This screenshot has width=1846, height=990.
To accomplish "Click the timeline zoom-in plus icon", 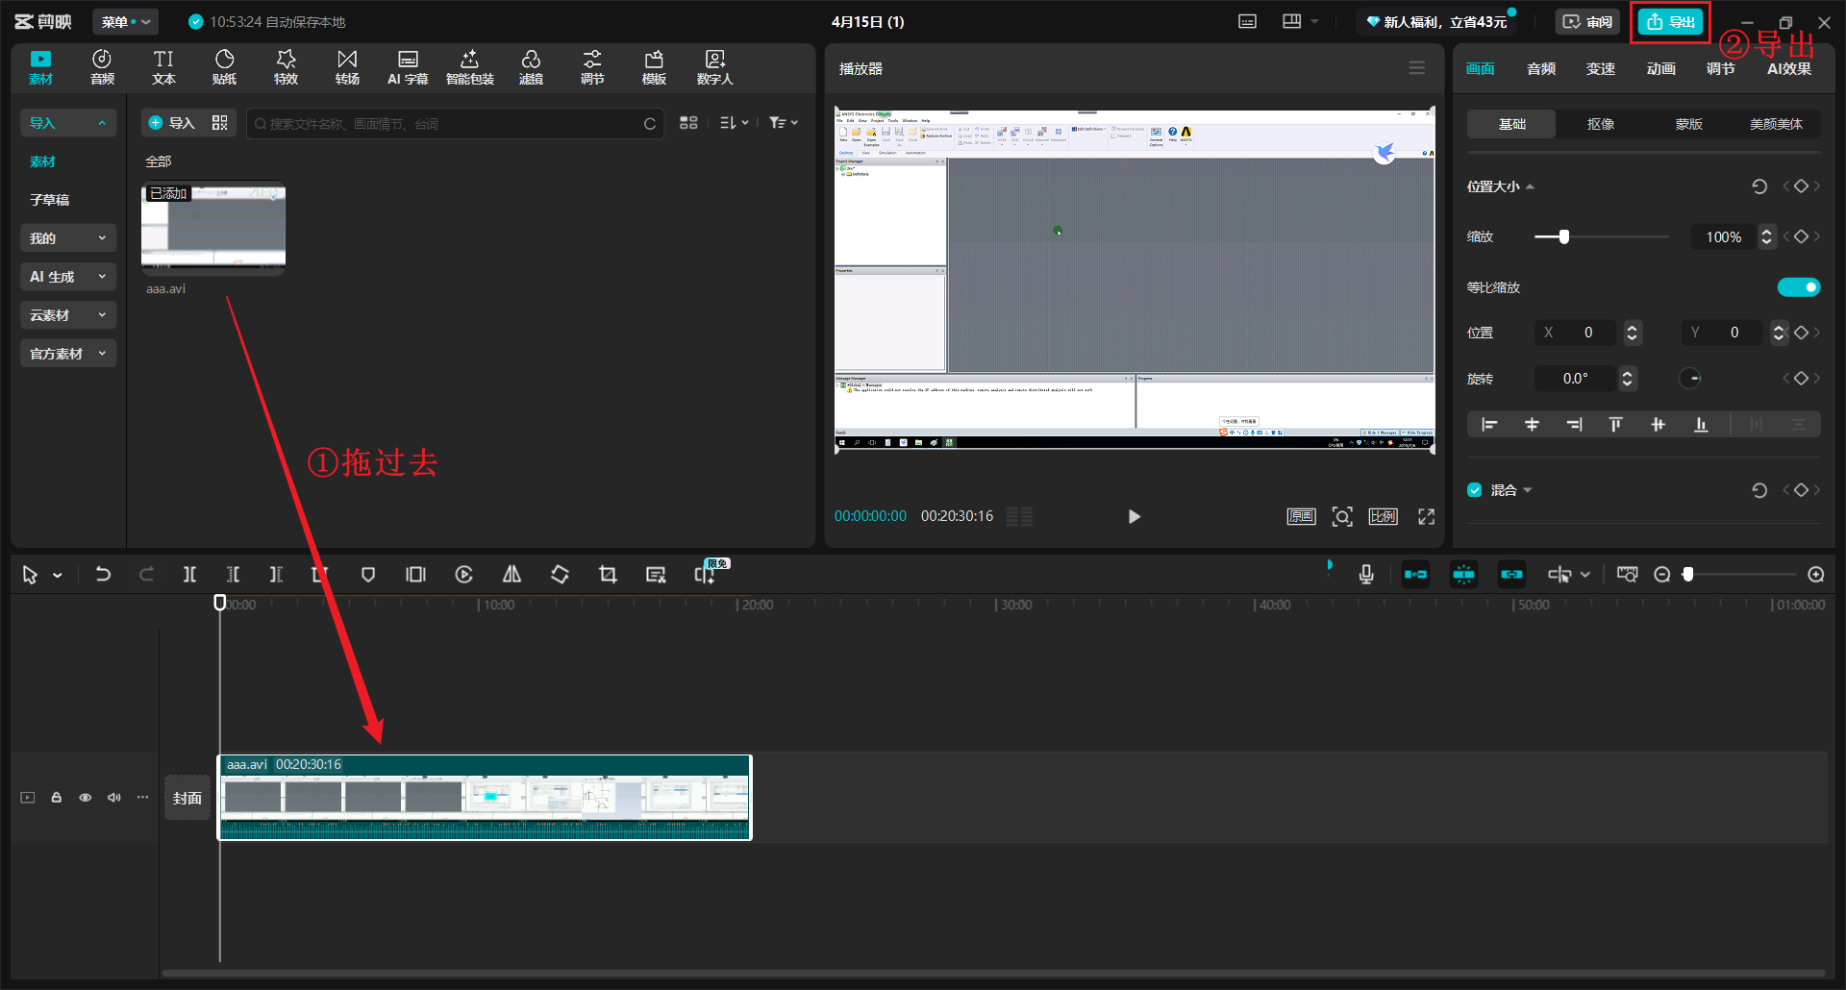I will [x=1815, y=574].
